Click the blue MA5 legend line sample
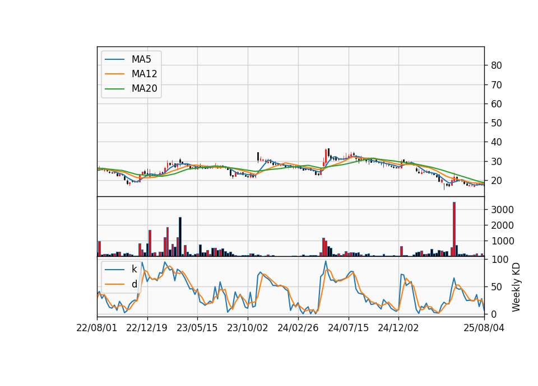Viewport: 538px width, 386px height. tap(114, 59)
